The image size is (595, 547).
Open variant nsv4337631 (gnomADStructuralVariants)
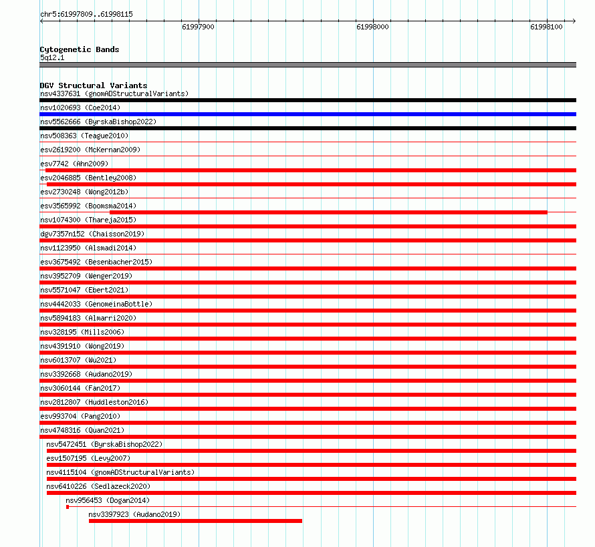[114, 94]
